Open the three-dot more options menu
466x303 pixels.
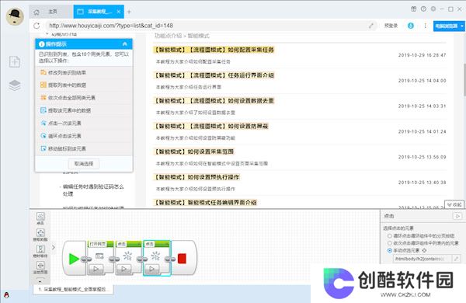point(425,26)
